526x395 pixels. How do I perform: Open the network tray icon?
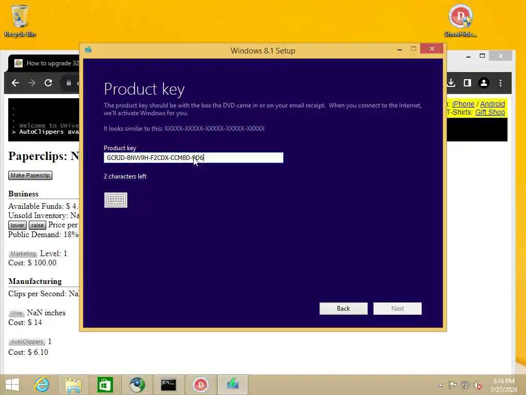465,385
